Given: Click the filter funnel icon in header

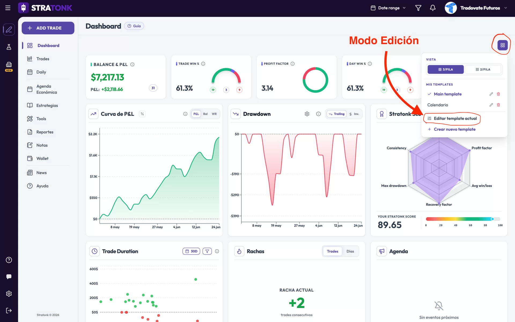Looking at the screenshot, I should point(418,8).
